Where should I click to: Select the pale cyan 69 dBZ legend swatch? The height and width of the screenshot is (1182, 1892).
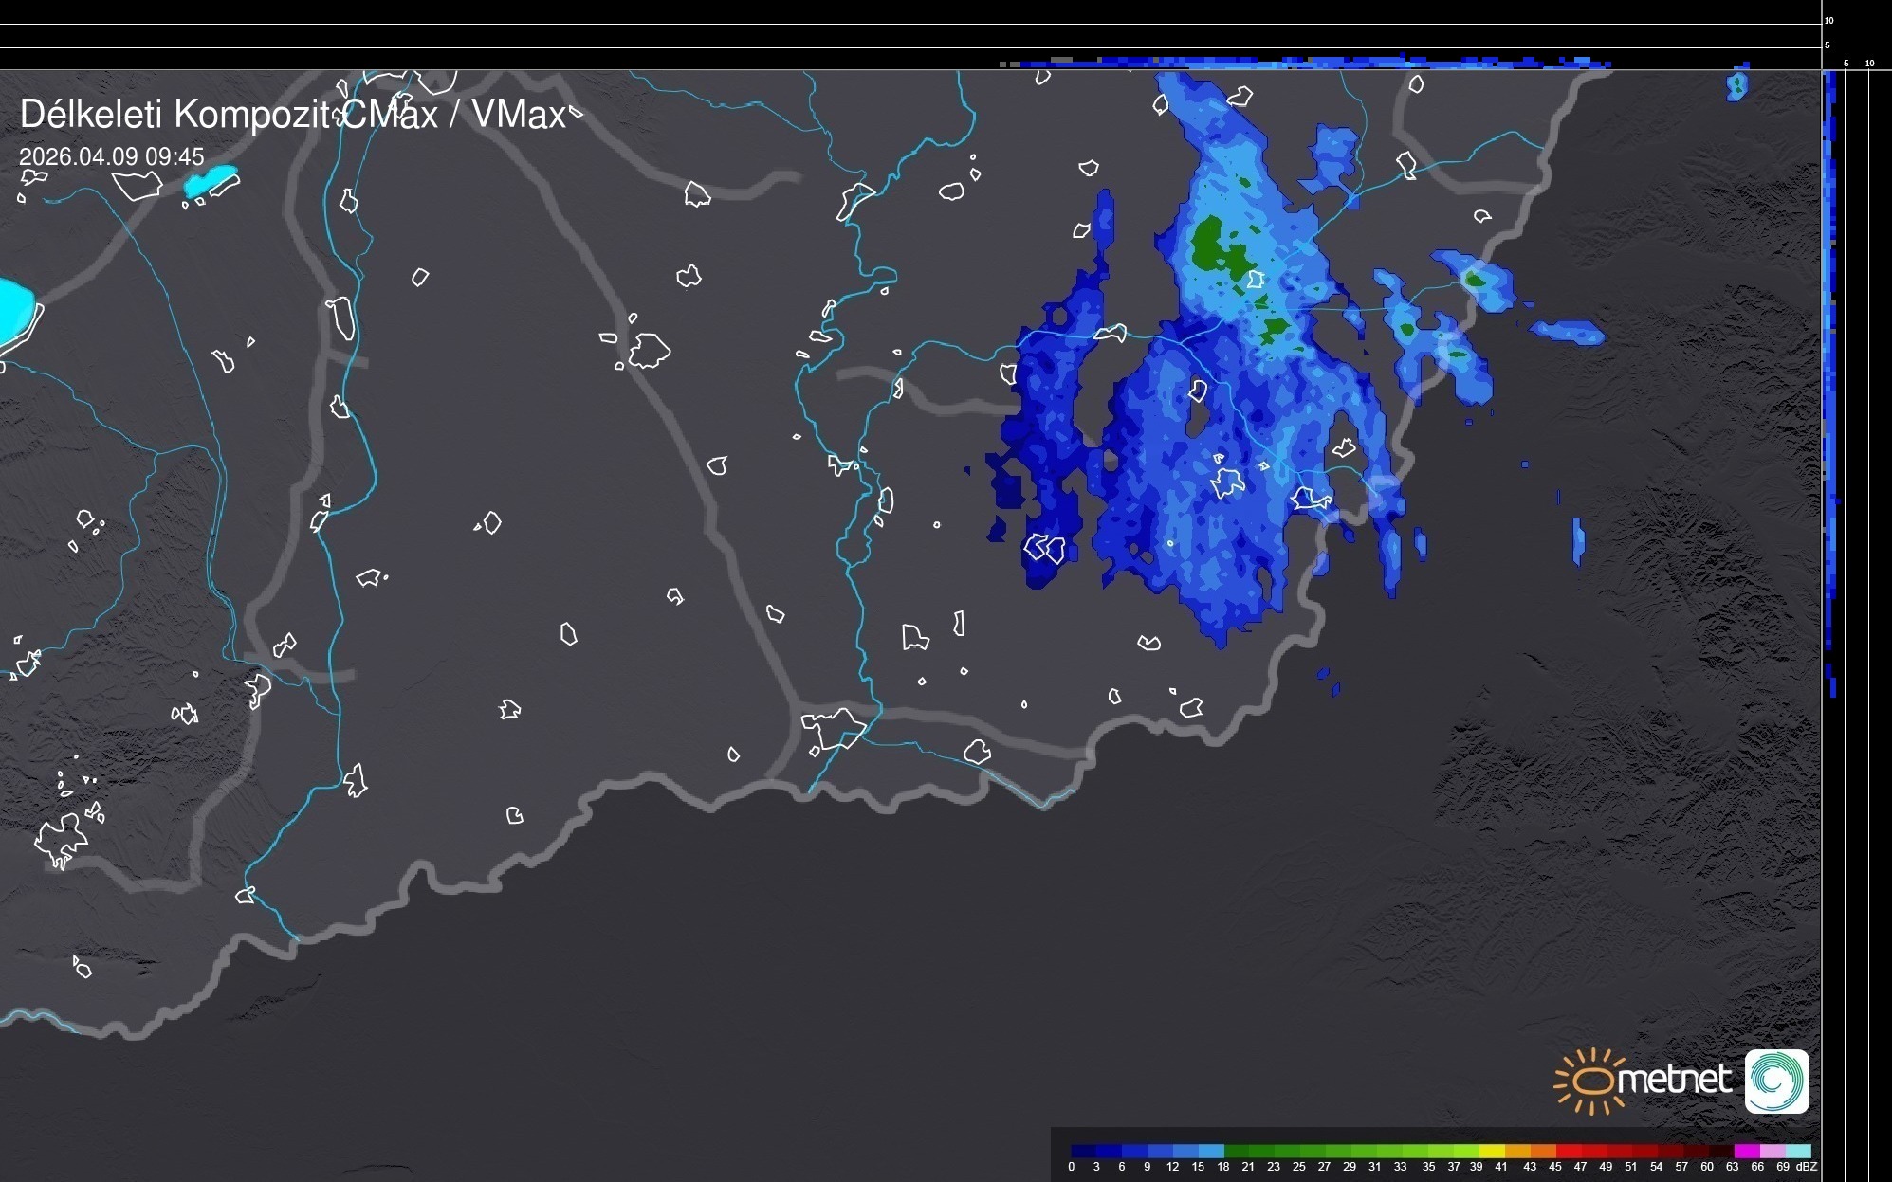coord(1798,1151)
